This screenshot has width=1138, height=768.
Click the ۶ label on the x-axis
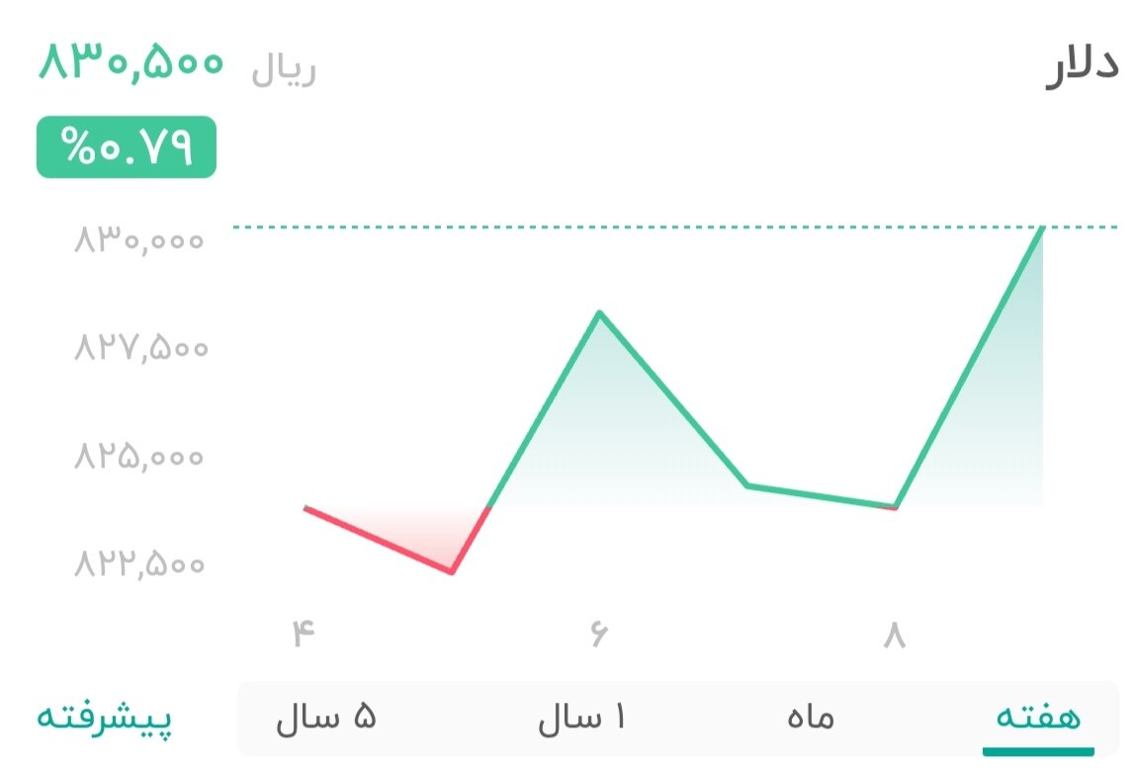601,634
